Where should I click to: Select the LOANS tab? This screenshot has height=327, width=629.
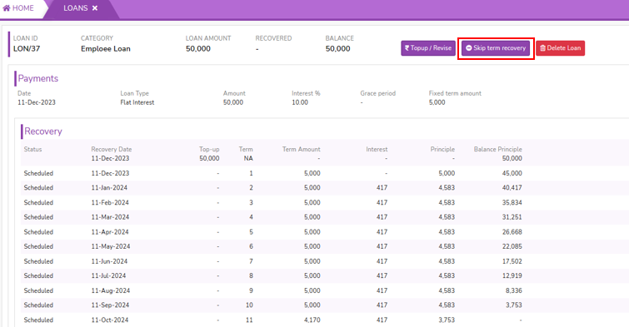(80, 8)
